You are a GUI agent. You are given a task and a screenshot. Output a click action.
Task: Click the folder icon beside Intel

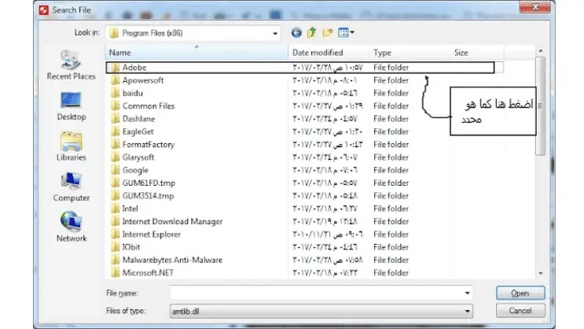click(115, 209)
